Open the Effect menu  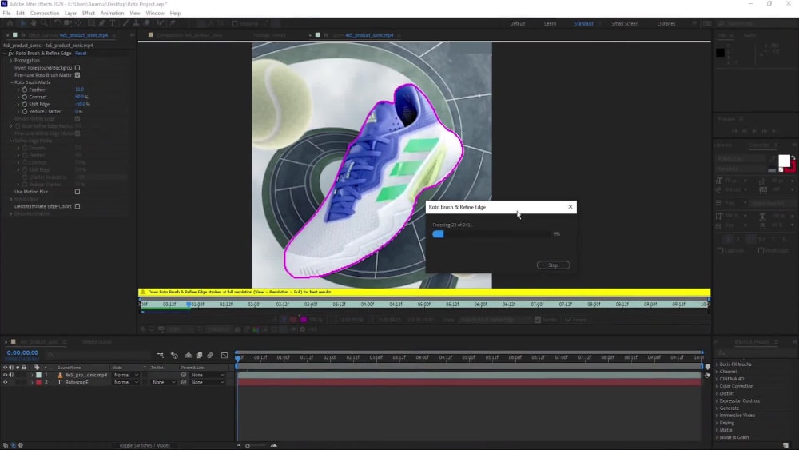tap(88, 14)
